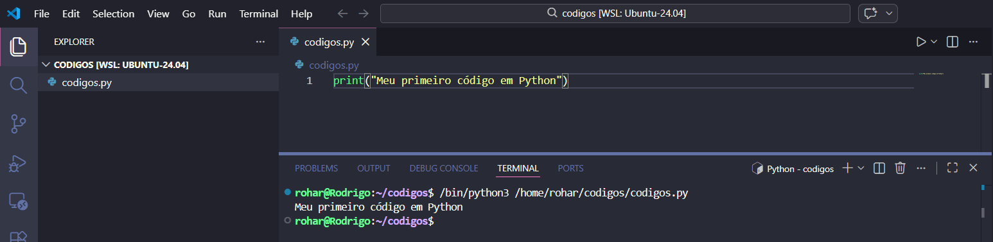Open the new terminal launch profile dropdown
The width and height of the screenshot is (993, 242).
point(861,168)
